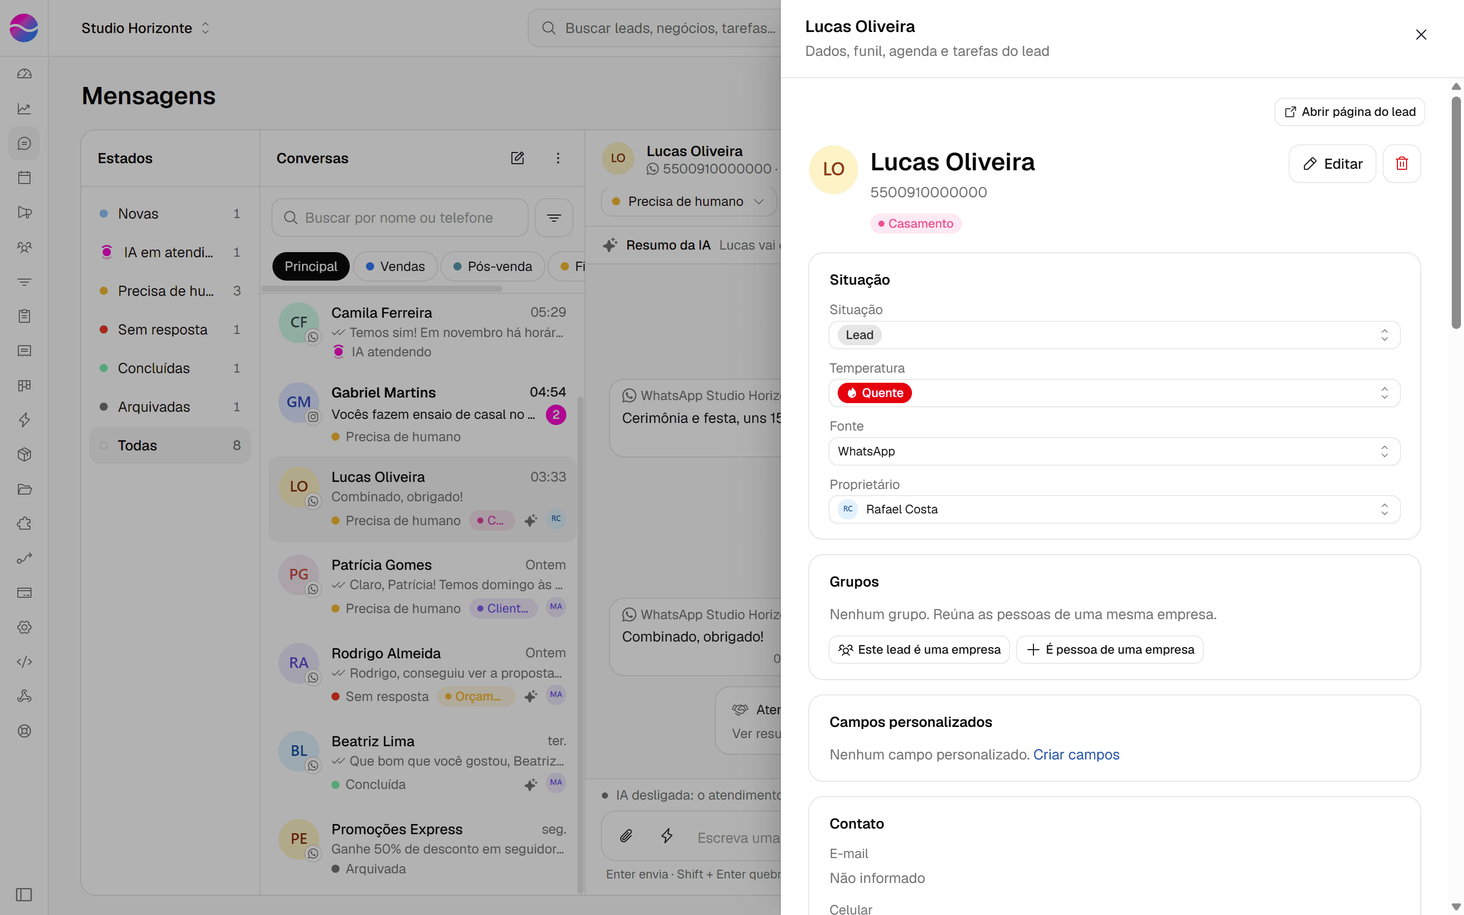Open the Fonte WhatsApp dropdown
This screenshot has width=1464, height=915.
[x=1114, y=451]
